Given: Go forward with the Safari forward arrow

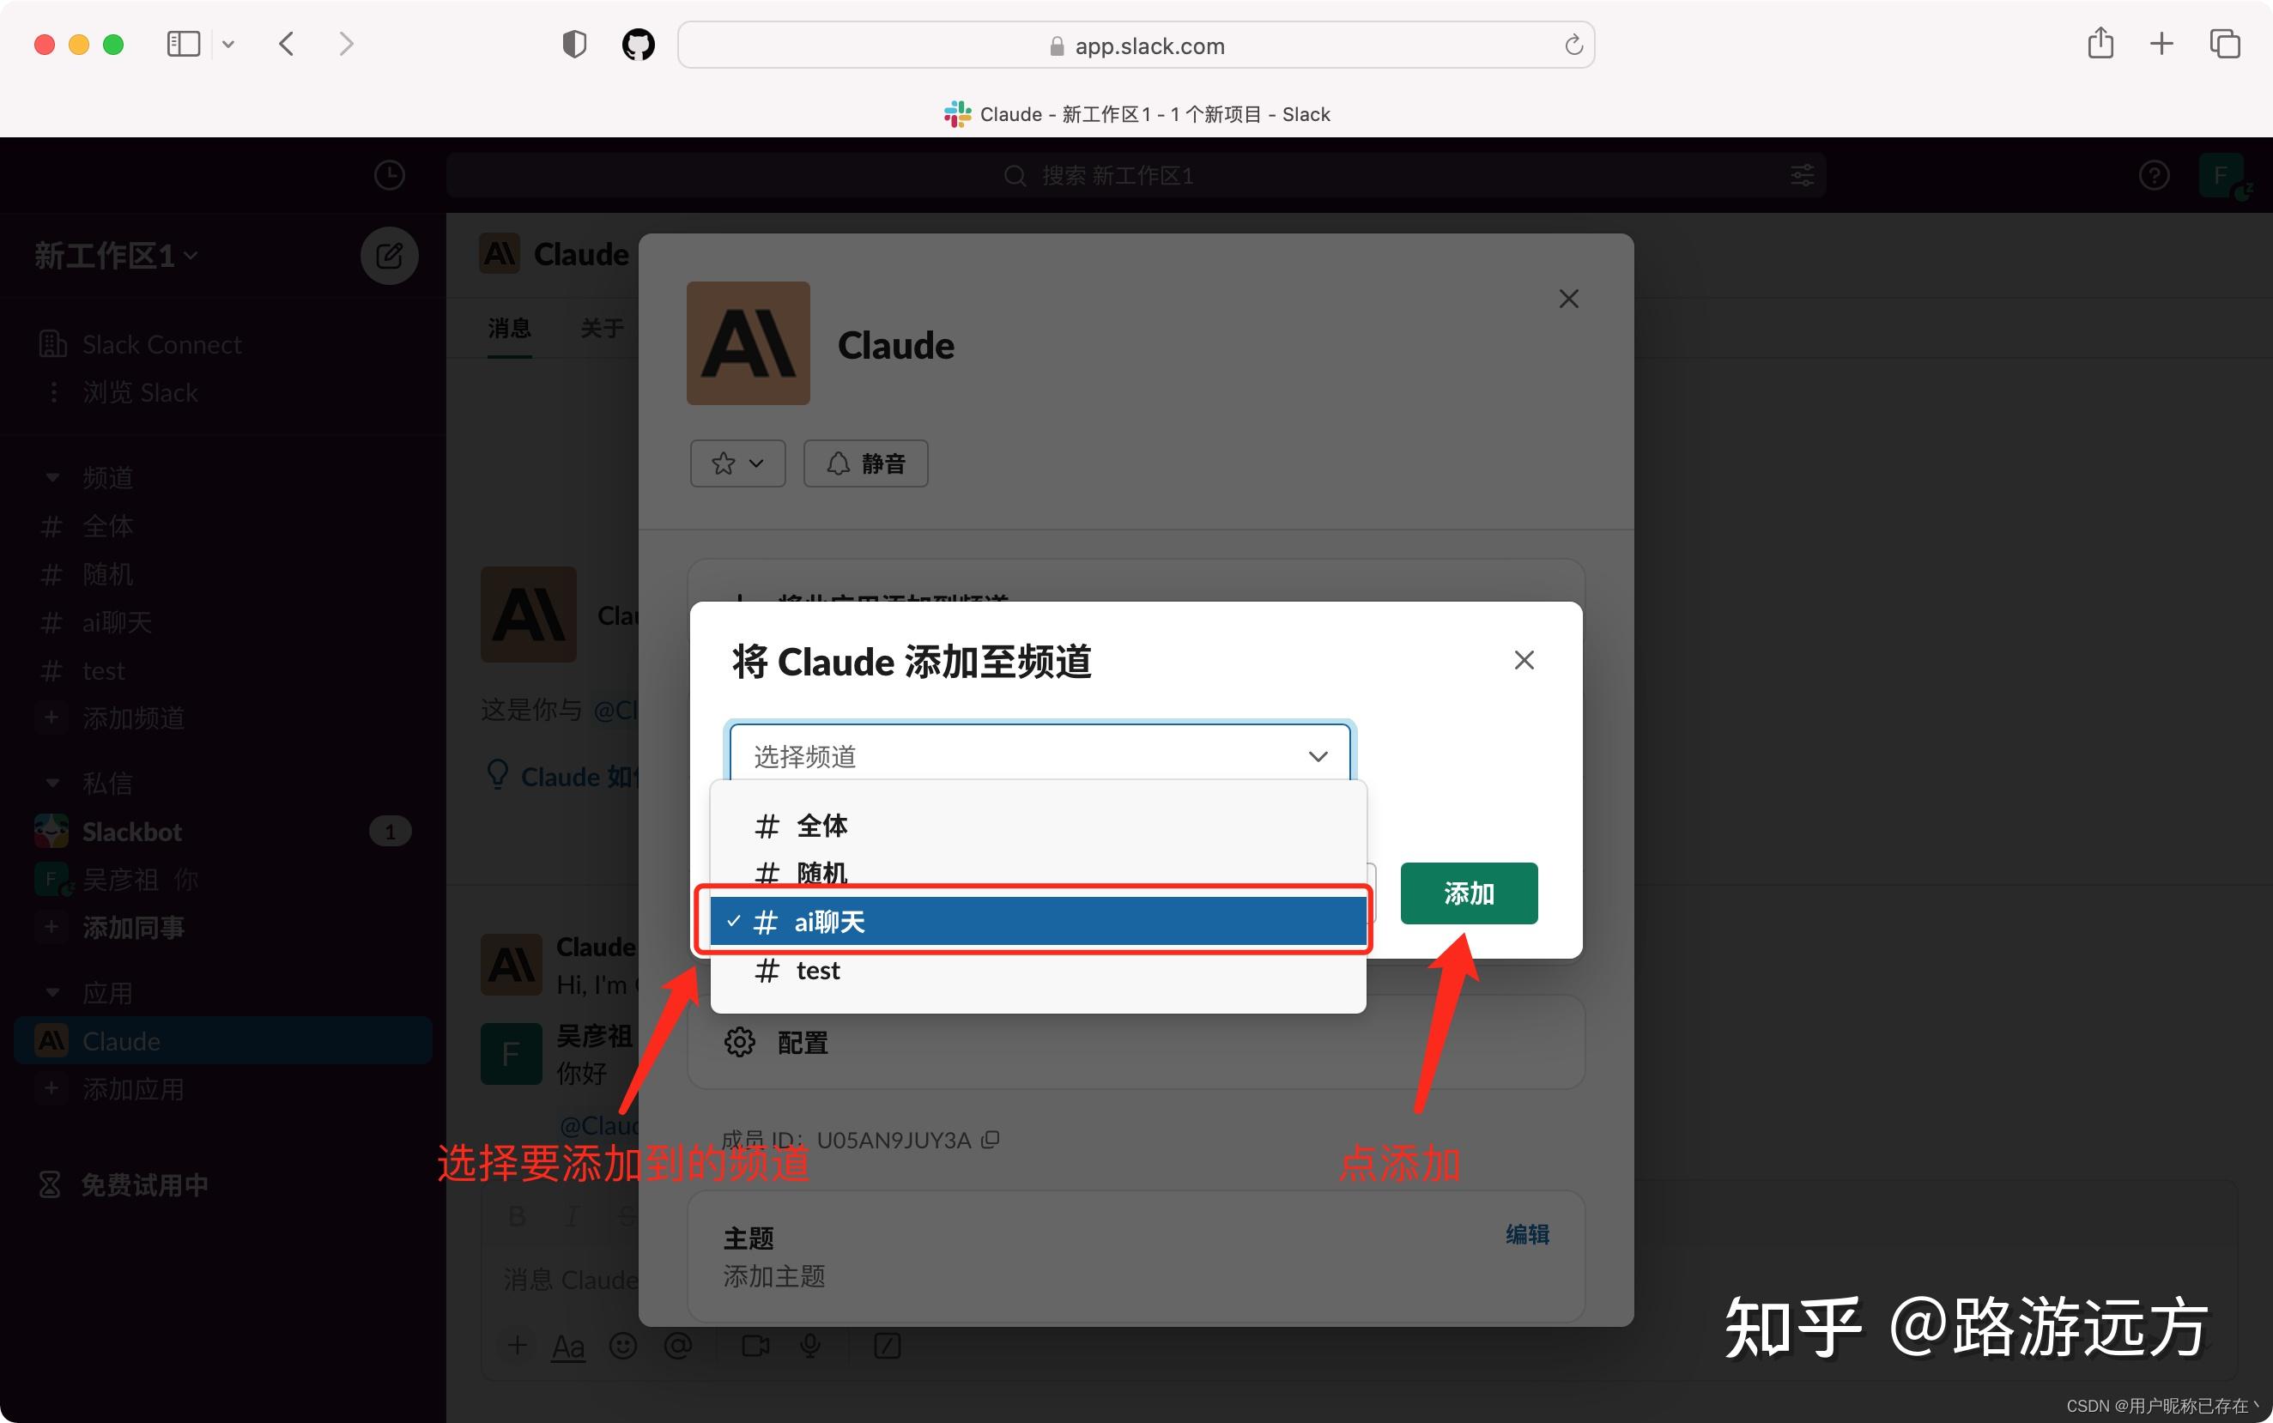Looking at the screenshot, I should (x=347, y=45).
